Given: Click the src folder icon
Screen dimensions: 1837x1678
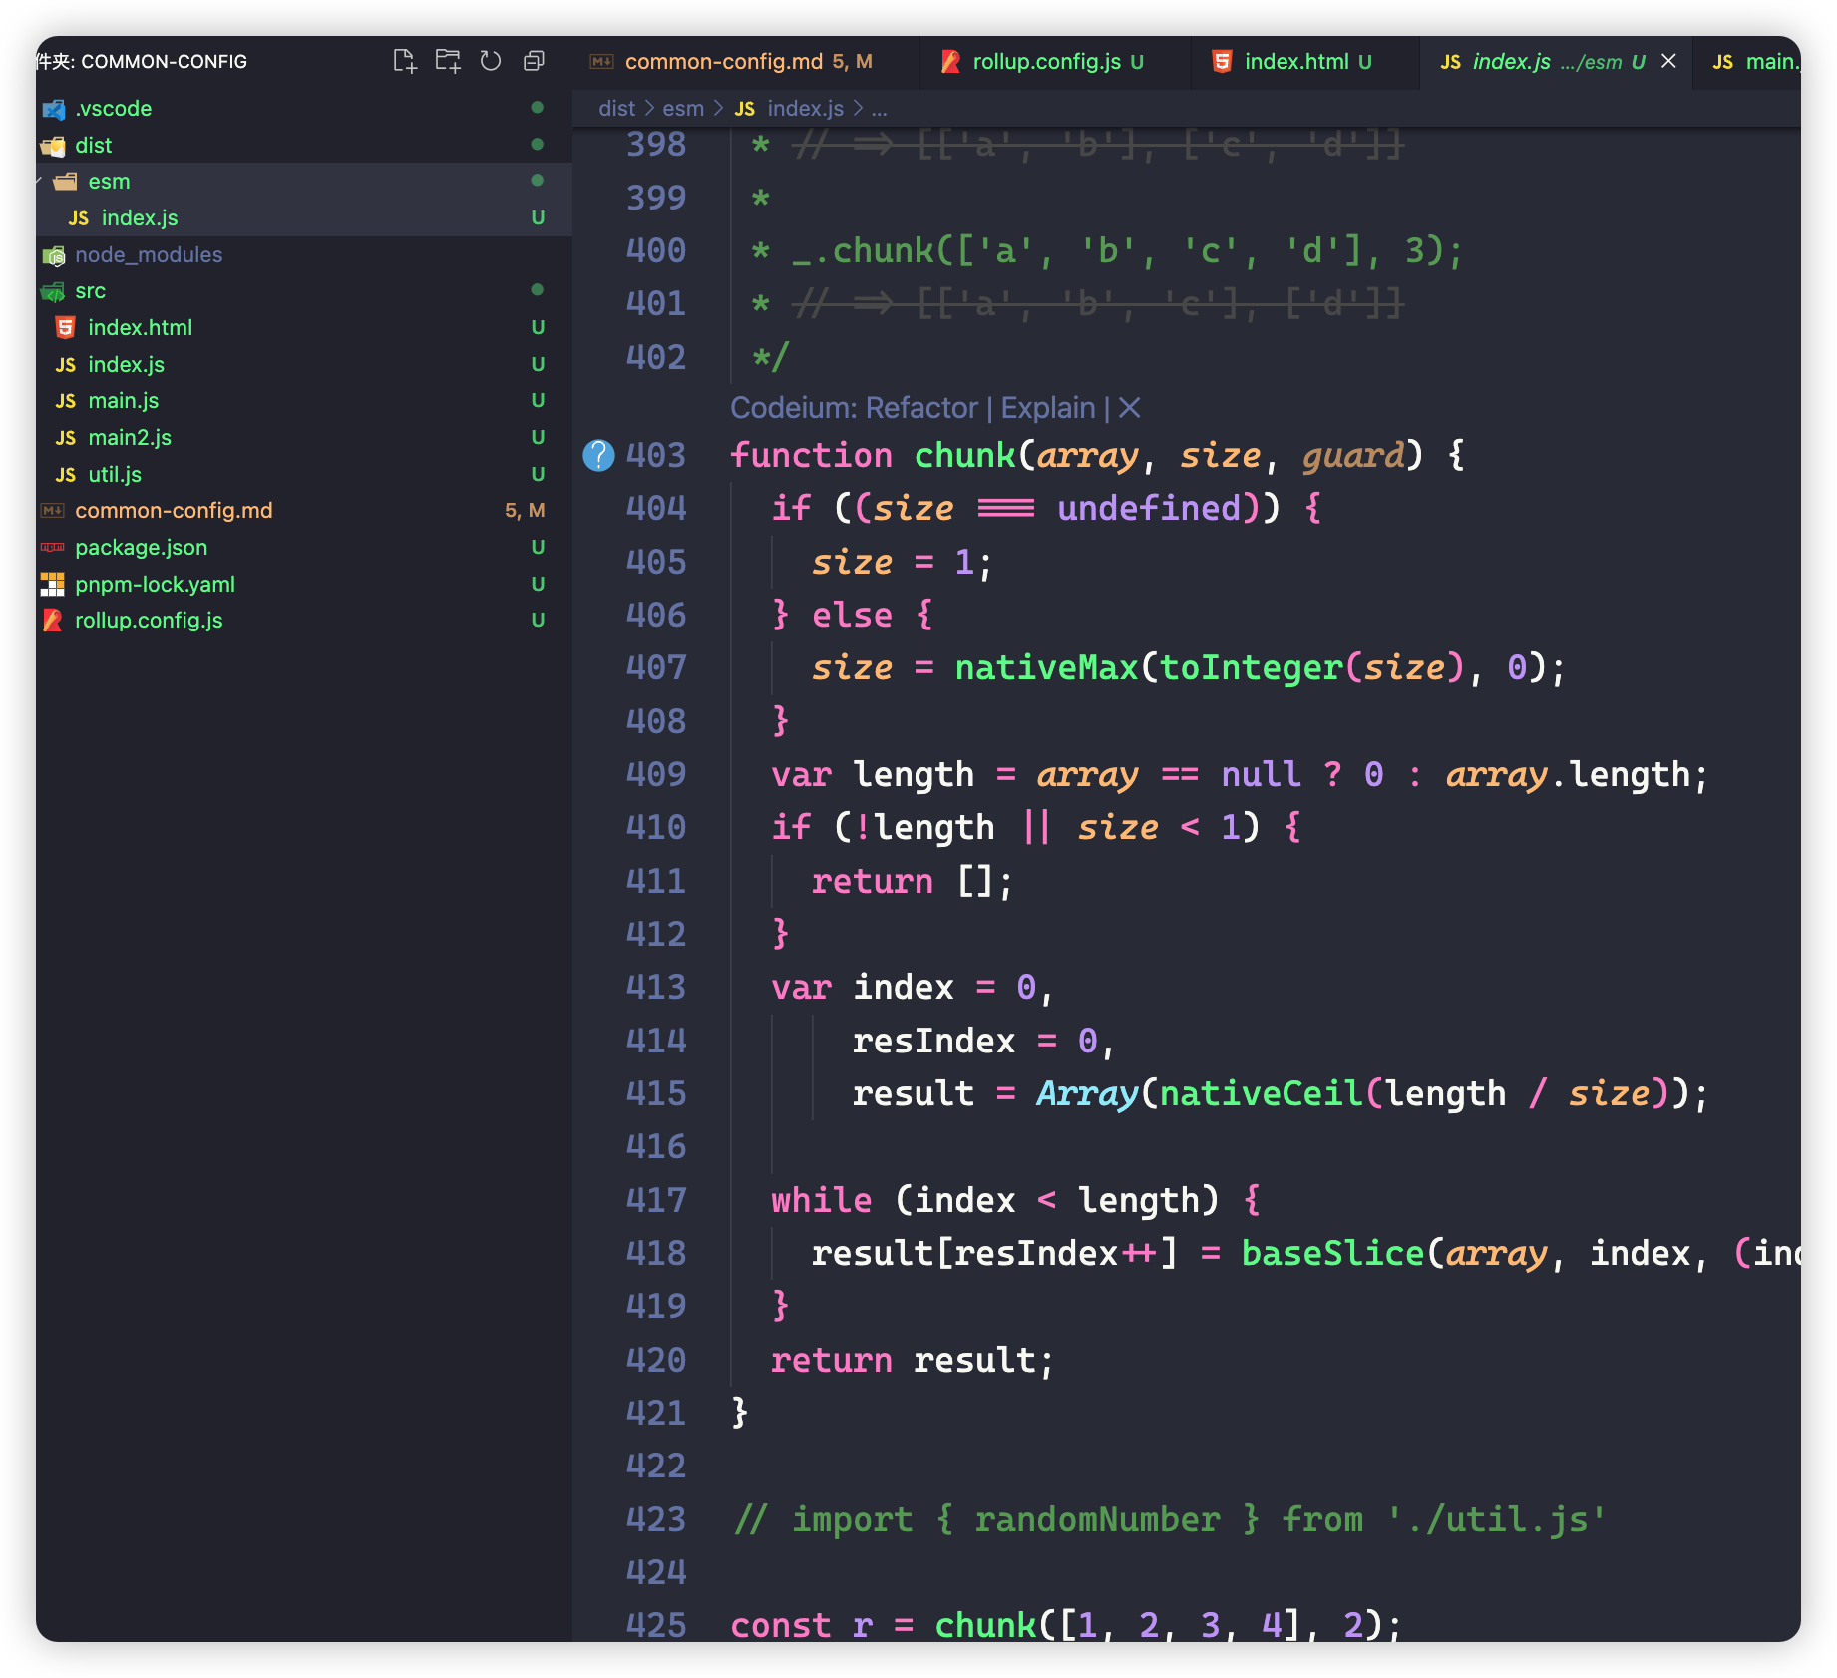Looking at the screenshot, I should (53, 291).
